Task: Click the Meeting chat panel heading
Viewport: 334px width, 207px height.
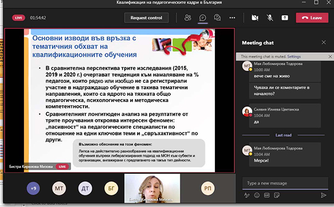Action: click(x=258, y=43)
